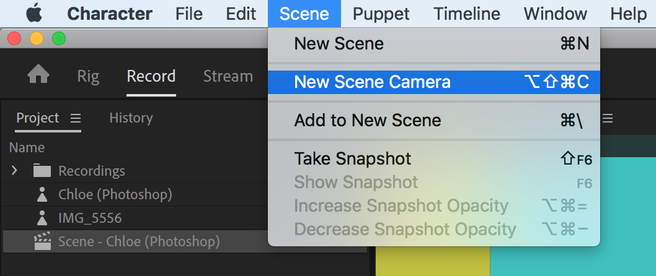Open the Puppet menu

[381, 13]
